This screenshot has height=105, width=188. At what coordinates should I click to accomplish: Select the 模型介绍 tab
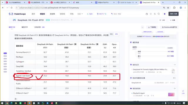click(12, 27)
